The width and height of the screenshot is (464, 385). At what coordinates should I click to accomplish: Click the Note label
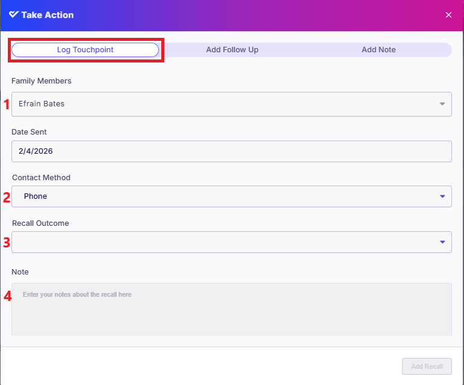[x=20, y=272]
